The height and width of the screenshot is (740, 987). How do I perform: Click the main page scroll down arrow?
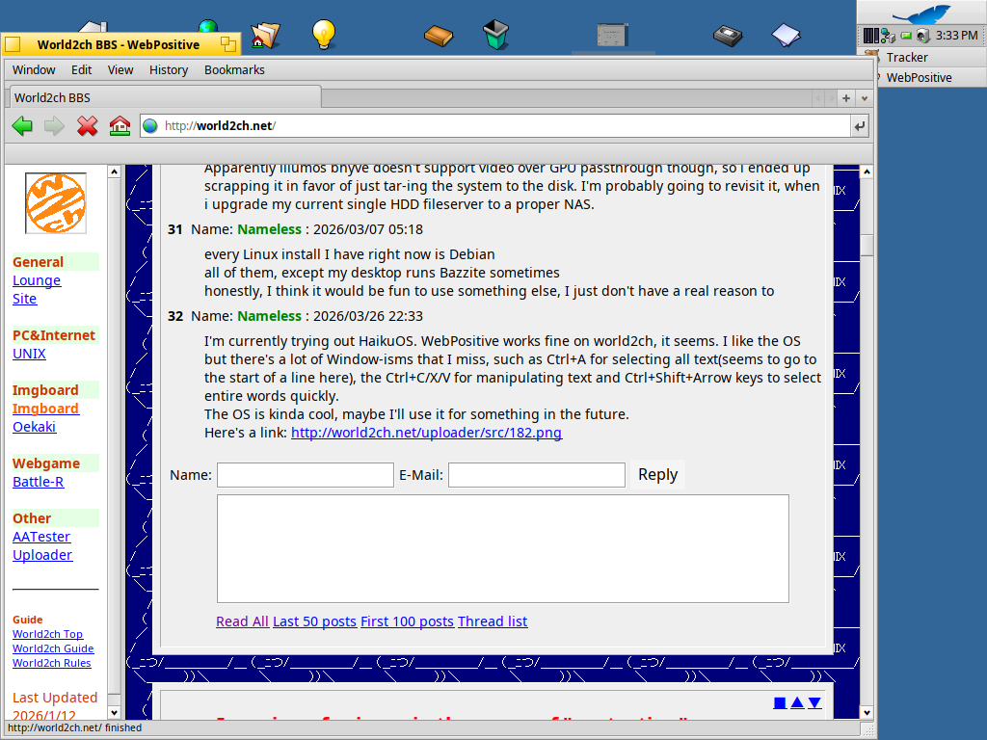pyautogui.click(x=867, y=712)
